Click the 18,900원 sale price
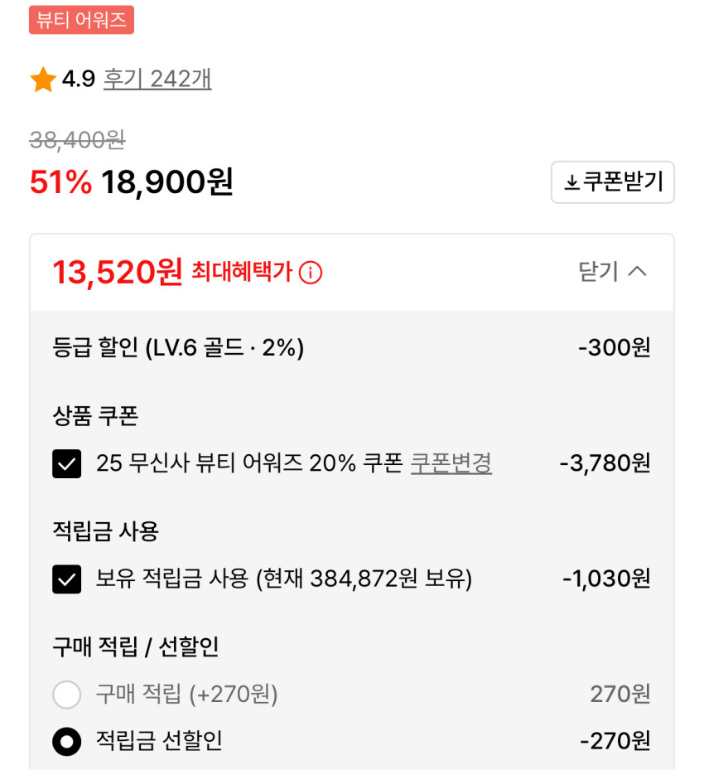This screenshot has height=770, width=704. (x=166, y=182)
